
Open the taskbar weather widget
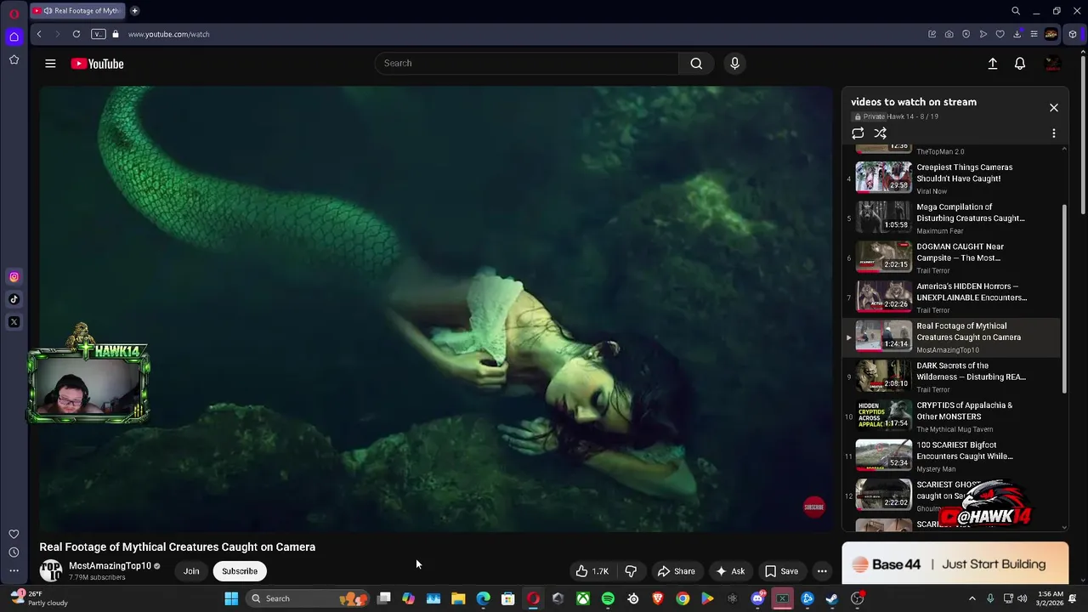pos(38,598)
